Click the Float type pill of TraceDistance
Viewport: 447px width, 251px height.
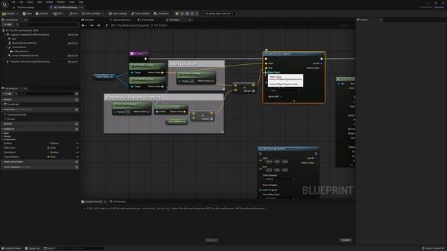tap(52, 157)
